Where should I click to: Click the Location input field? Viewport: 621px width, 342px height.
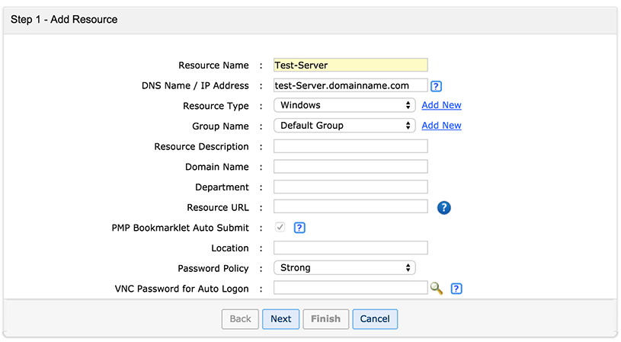[351, 248]
